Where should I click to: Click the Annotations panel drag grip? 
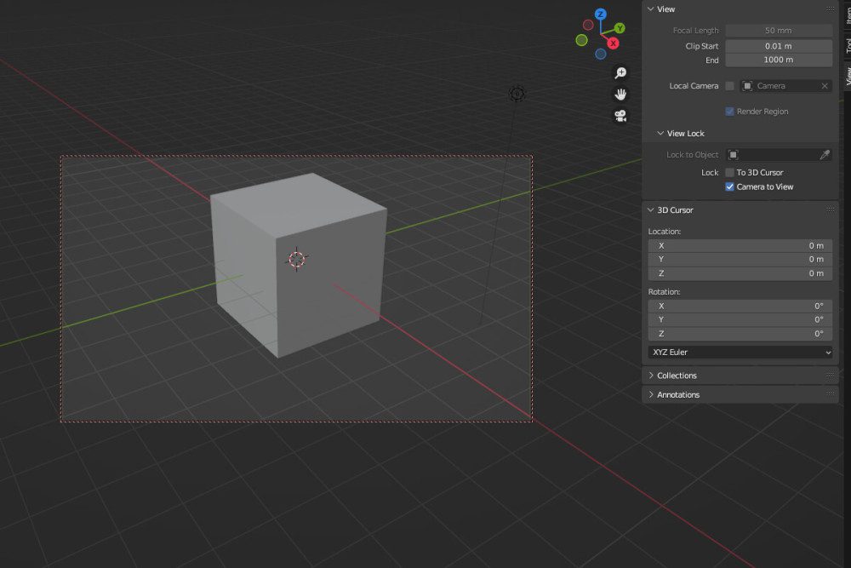(x=831, y=394)
